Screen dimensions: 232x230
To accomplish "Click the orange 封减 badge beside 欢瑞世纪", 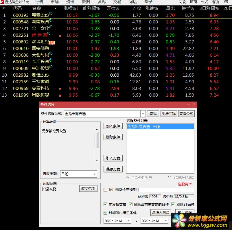I will click(x=52, y=43).
